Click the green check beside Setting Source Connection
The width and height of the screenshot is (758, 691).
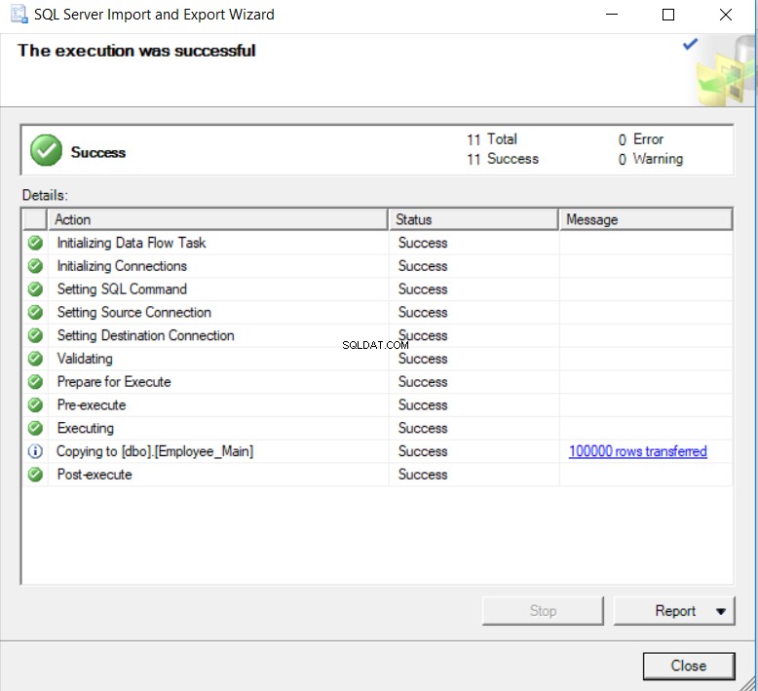click(35, 313)
